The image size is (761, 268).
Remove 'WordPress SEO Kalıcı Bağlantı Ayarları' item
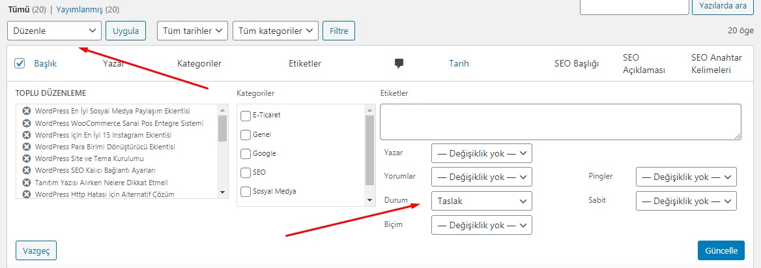click(x=27, y=170)
